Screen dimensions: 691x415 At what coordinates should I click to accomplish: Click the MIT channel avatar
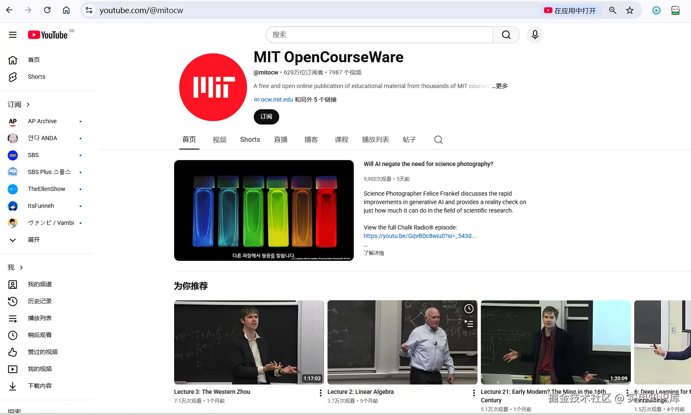[213, 87]
